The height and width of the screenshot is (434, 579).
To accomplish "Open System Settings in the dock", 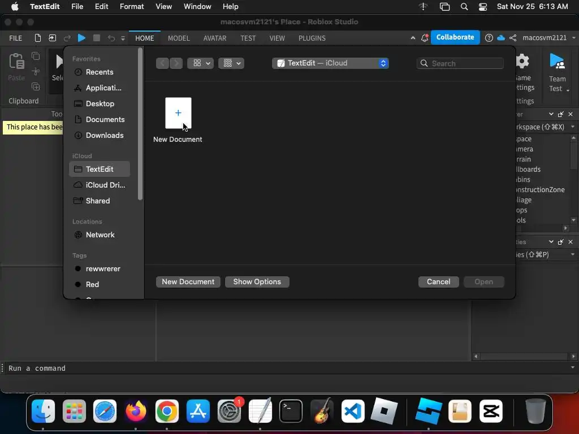I will click(x=229, y=411).
